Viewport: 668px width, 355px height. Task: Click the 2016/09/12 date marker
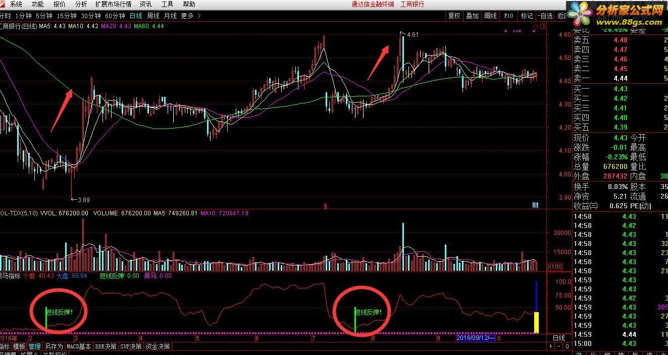click(475, 338)
